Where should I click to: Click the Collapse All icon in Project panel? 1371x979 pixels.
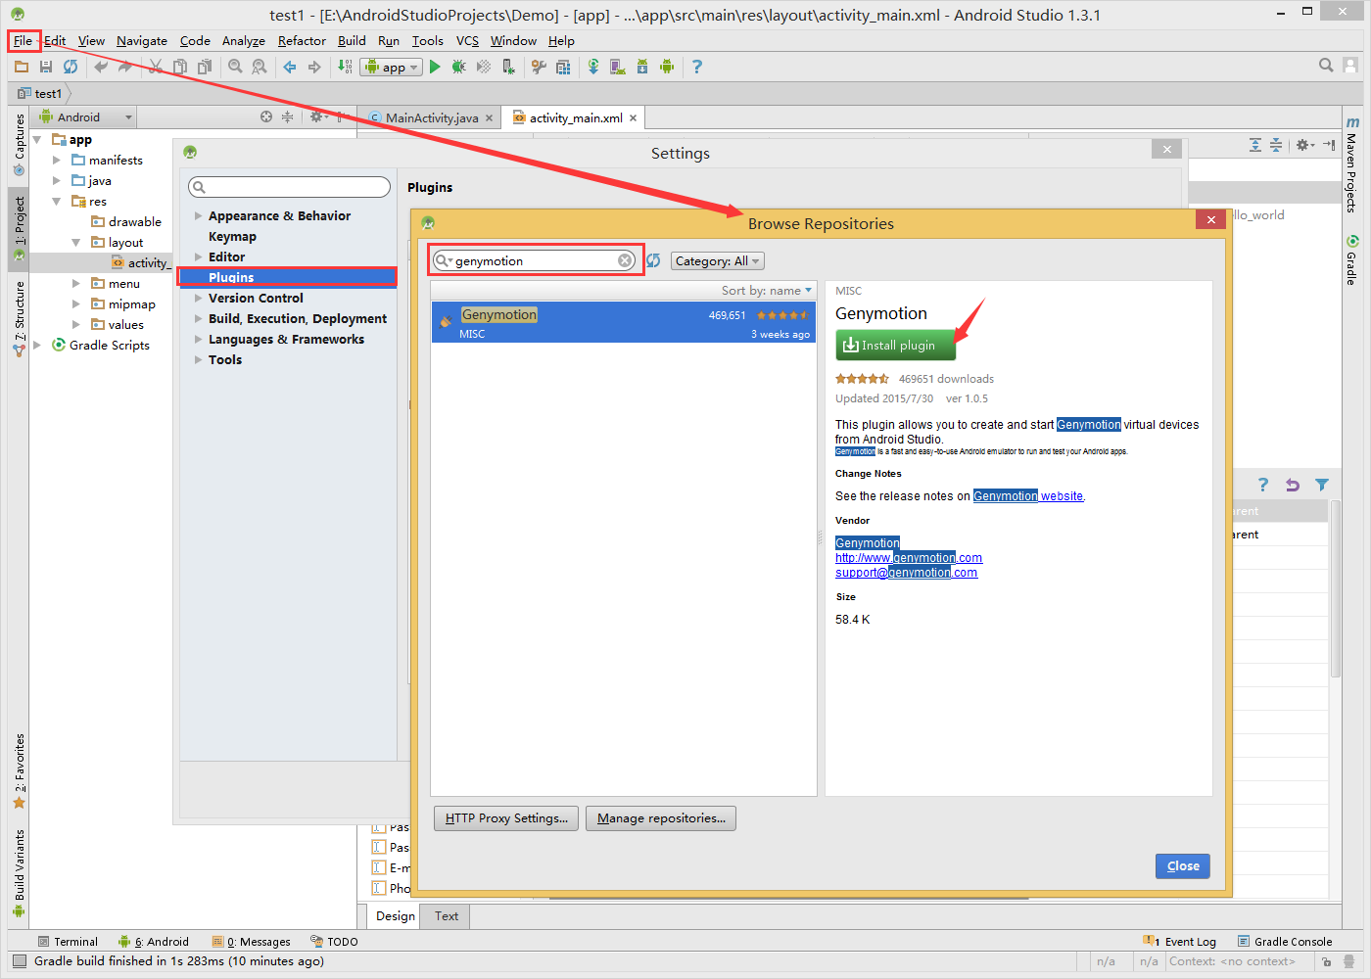[x=287, y=117]
